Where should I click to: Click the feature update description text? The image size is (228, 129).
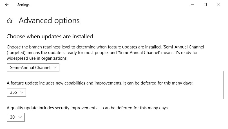(100, 83)
